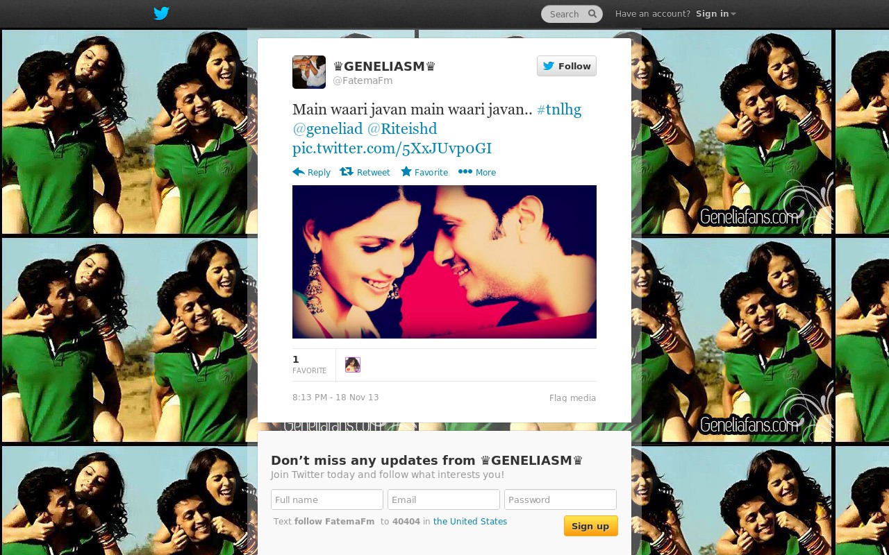Image resolution: width=889 pixels, height=555 pixels.
Task: Flag media on this tweet
Action: (x=572, y=398)
